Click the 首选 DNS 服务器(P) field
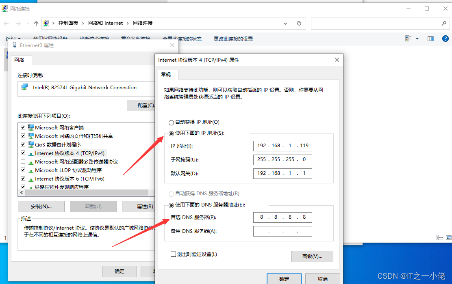The width and height of the screenshot is (452, 284). [282, 217]
